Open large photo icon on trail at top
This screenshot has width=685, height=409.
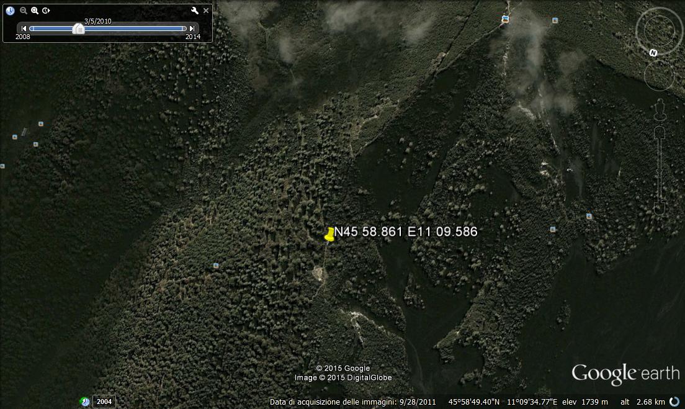506,19
